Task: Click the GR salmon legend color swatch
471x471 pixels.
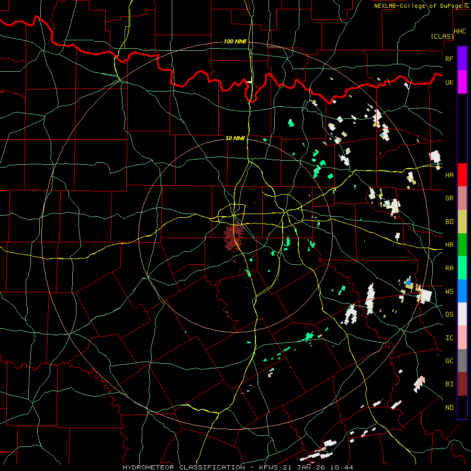Action: [462, 198]
